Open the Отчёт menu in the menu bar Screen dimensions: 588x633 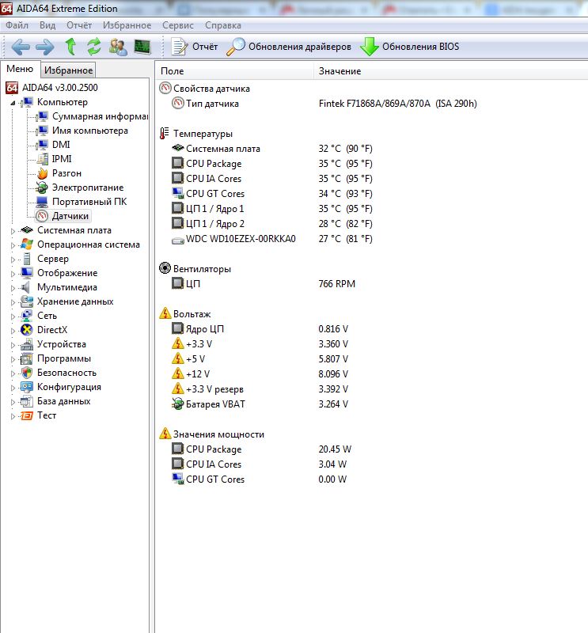tap(79, 25)
